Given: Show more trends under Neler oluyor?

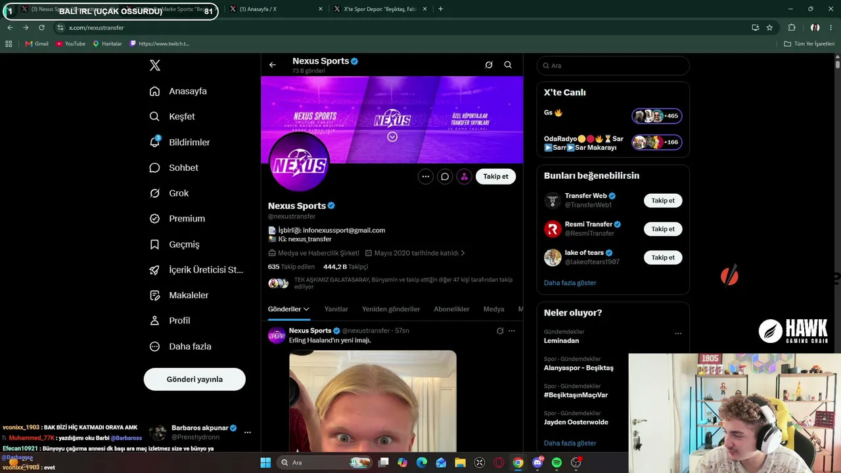Looking at the screenshot, I should (x=570, y=443).
